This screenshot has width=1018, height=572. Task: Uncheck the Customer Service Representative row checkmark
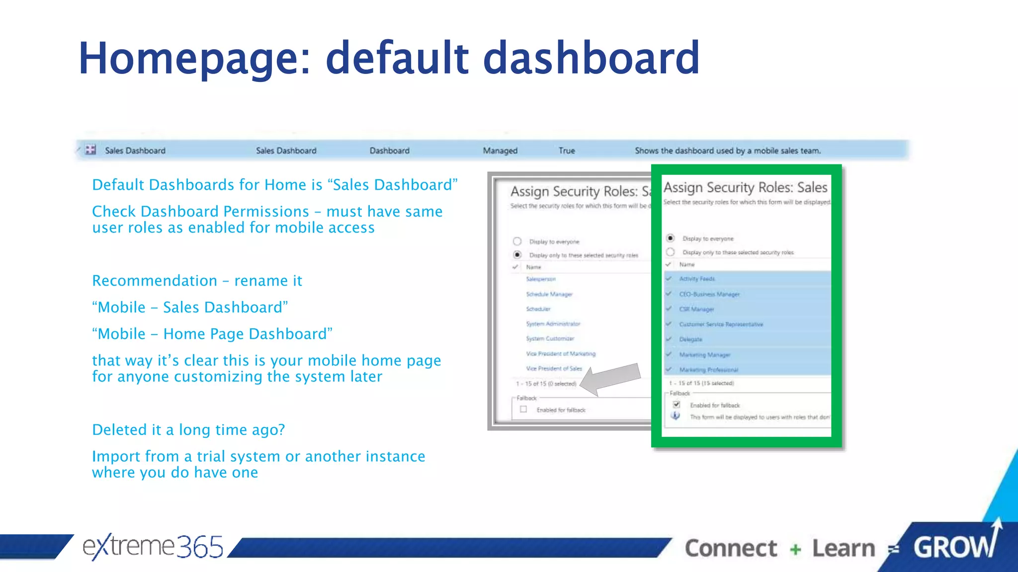[x=669, y=324]
